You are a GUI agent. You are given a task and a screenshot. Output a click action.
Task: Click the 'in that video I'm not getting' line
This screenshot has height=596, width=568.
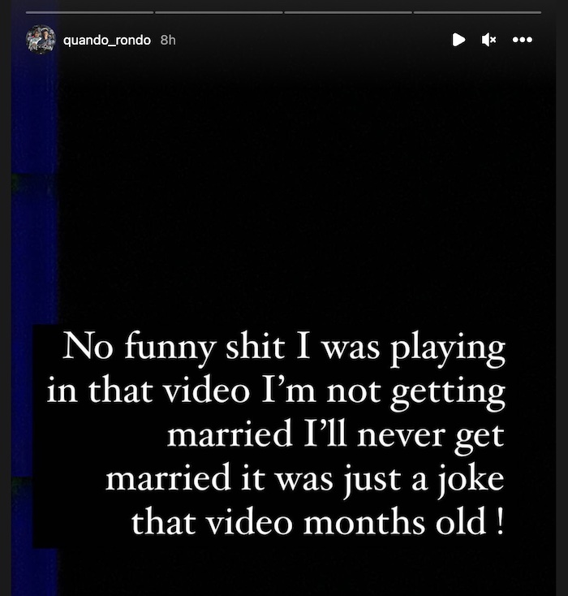click(x=276, y=393)
